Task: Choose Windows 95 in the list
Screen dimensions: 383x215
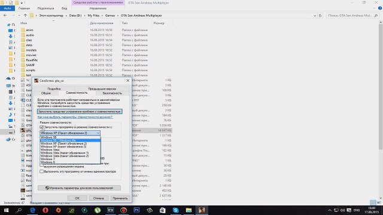Action: coord(70,137)
